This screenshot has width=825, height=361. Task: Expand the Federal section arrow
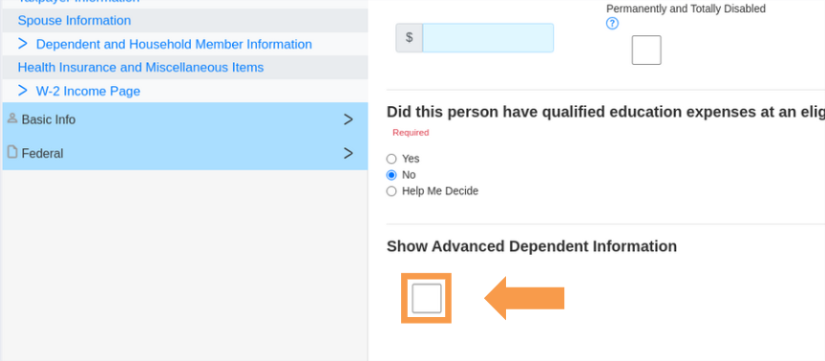[x=348, y=153]
